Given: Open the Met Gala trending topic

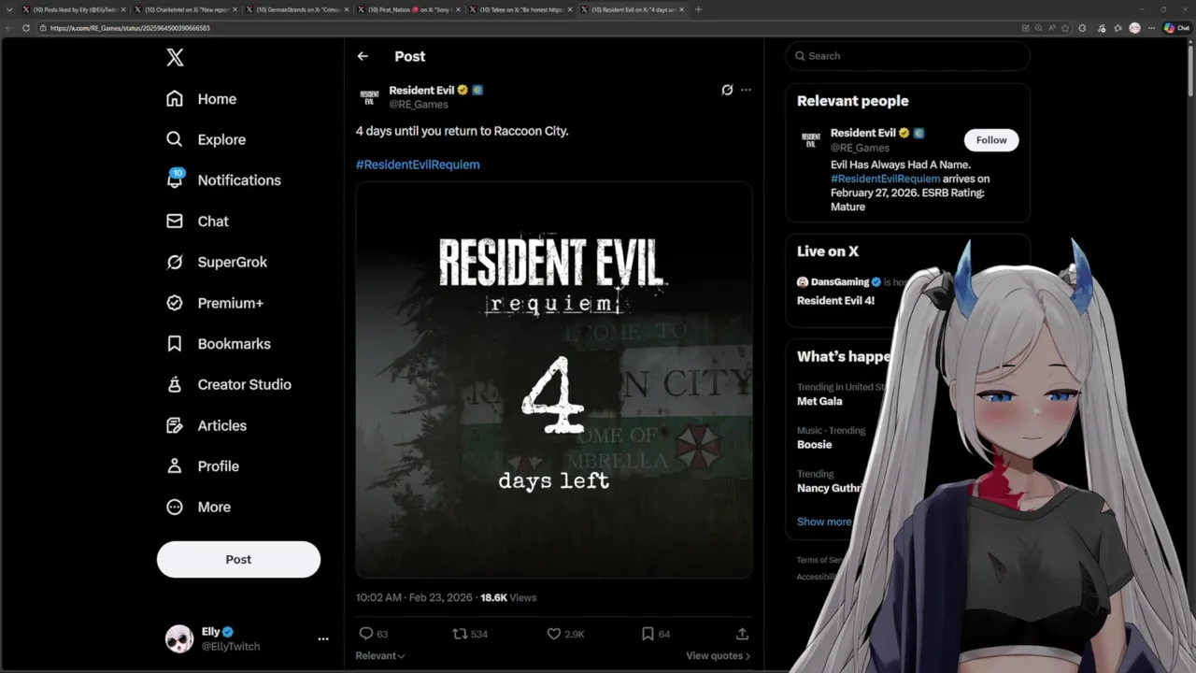Looking at the screenshot, I should click(x=819, y=401).
